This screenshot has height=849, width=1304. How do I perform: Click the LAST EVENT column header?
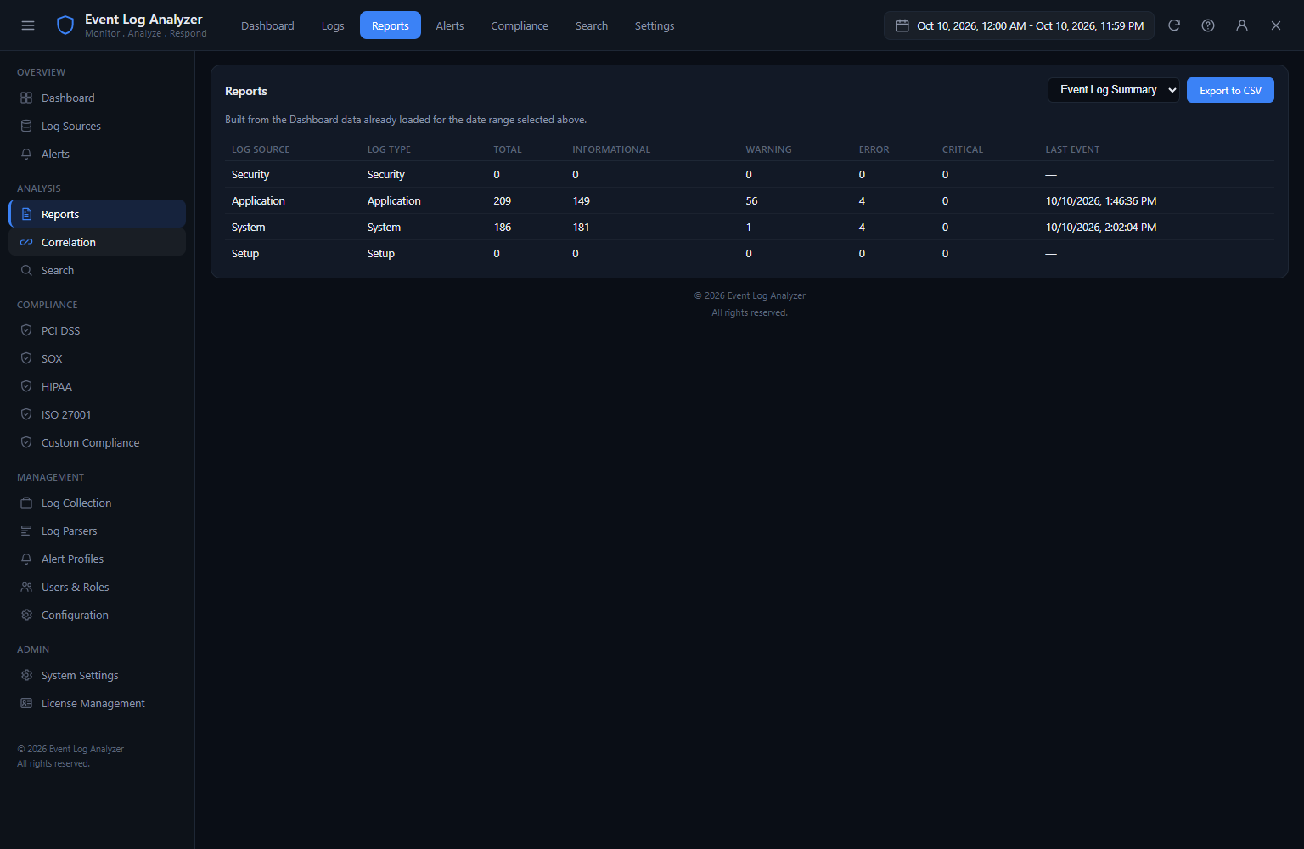coord(1072,149)
